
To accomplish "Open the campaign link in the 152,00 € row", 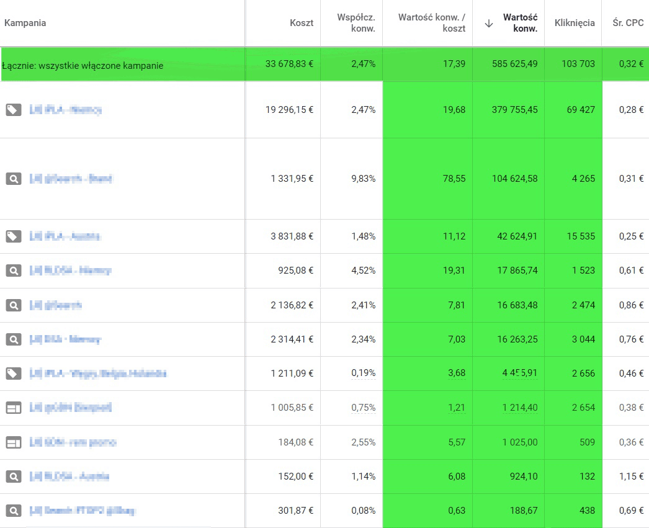I will (69, 477).
